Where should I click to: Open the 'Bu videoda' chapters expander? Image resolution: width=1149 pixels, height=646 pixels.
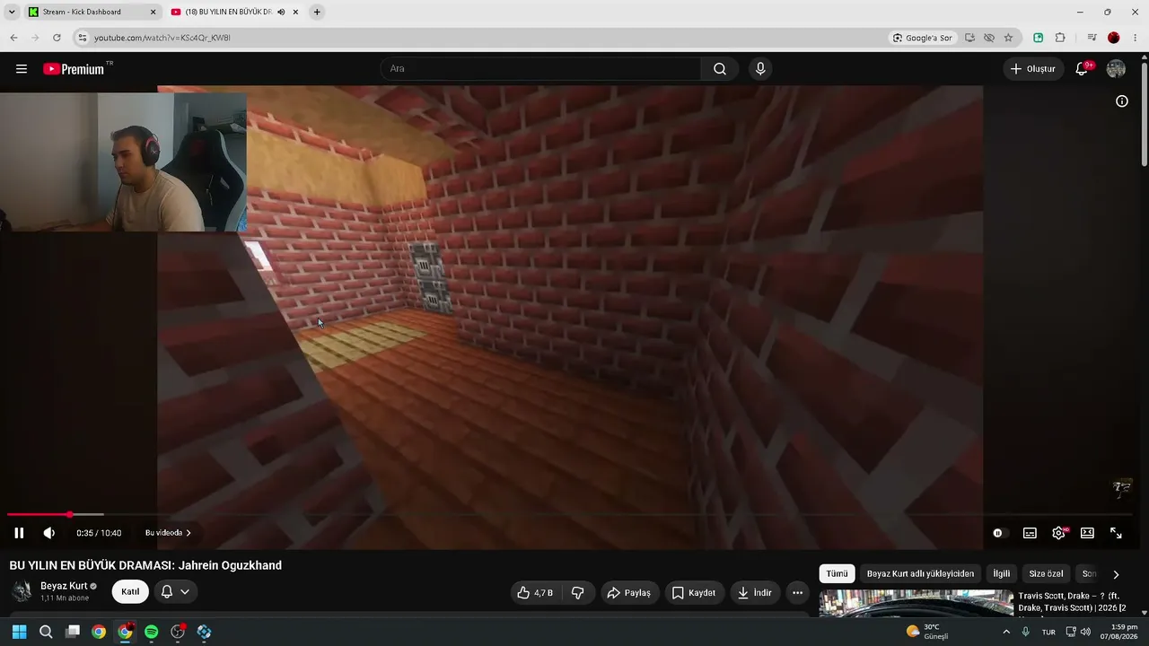[x=168, y=533]
